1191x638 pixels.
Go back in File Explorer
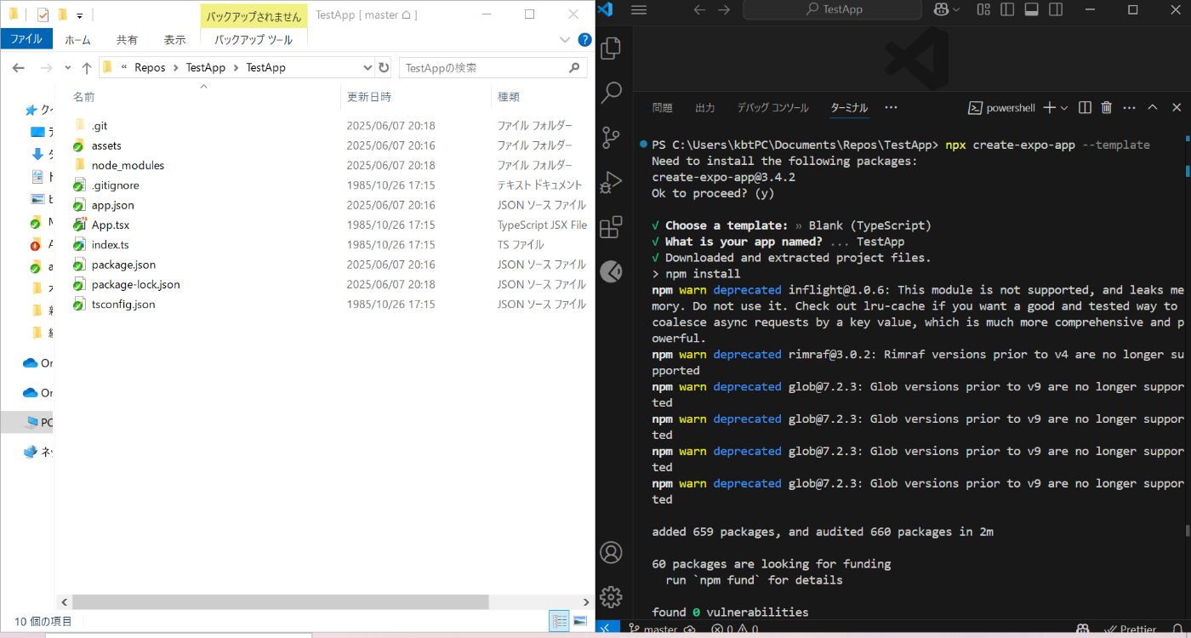click(19, 67)
